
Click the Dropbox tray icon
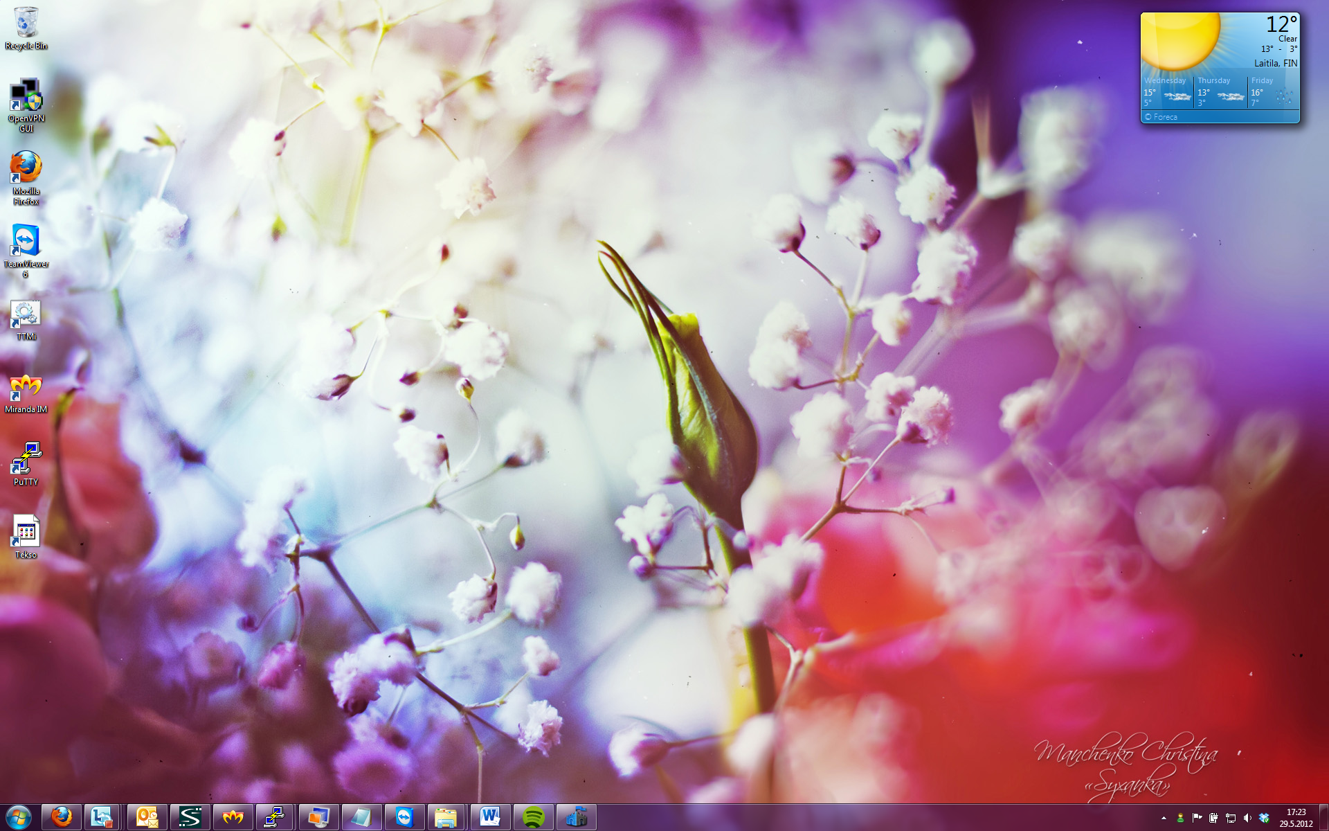pyautogui.click(x=1264, y=818)
